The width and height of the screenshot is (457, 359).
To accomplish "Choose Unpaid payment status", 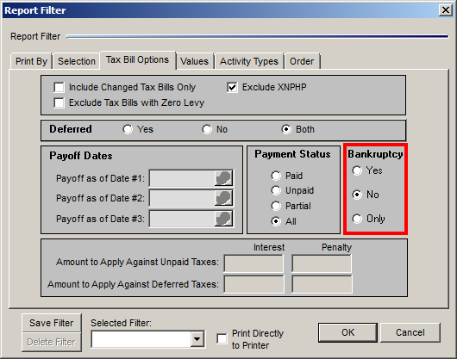I will point(276,190).
